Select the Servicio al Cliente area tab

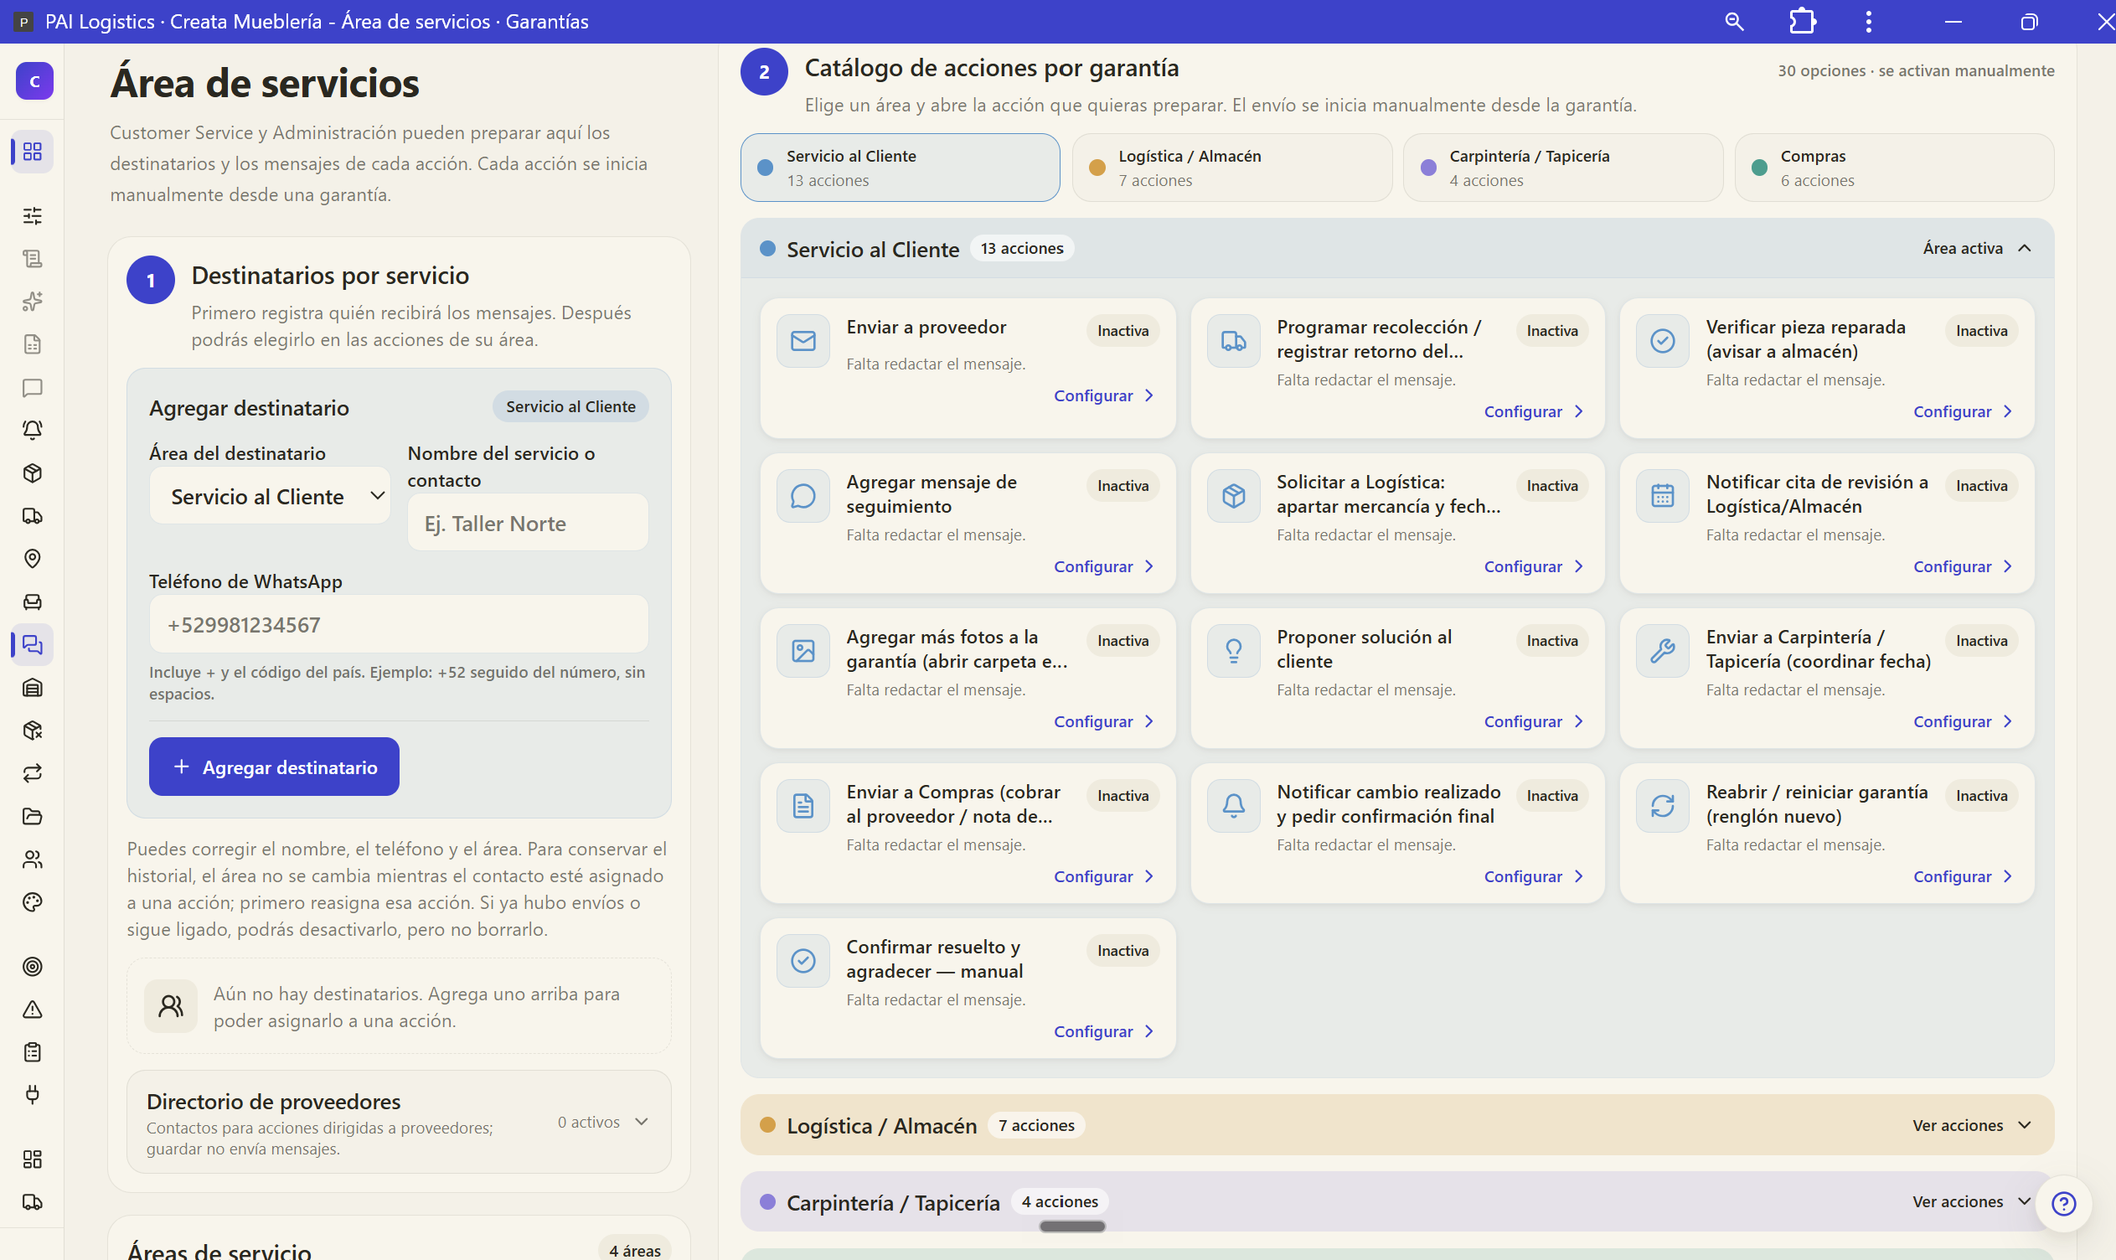point(900,168)
